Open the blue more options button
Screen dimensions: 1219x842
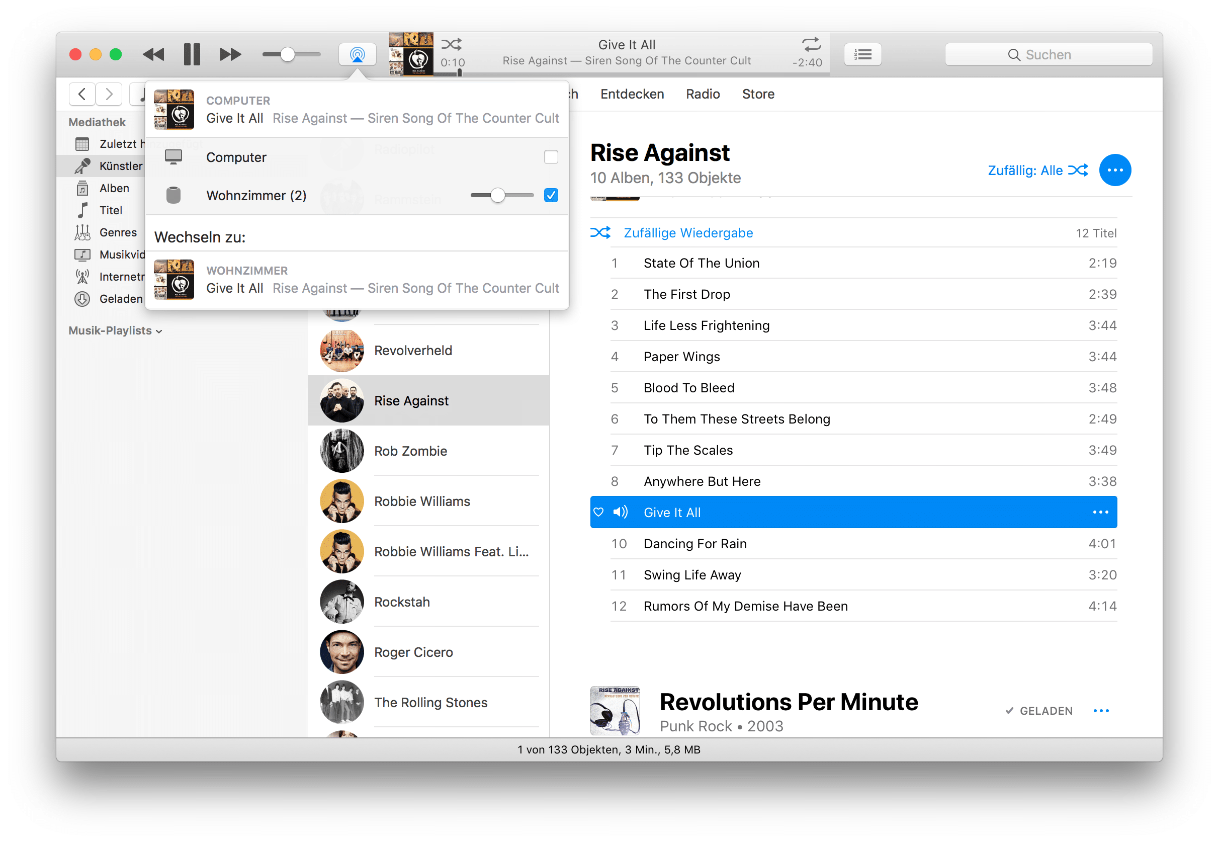[1114, 170]
